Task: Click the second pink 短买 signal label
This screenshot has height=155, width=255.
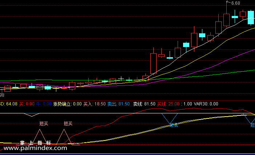Action: (x=68, y=124)
